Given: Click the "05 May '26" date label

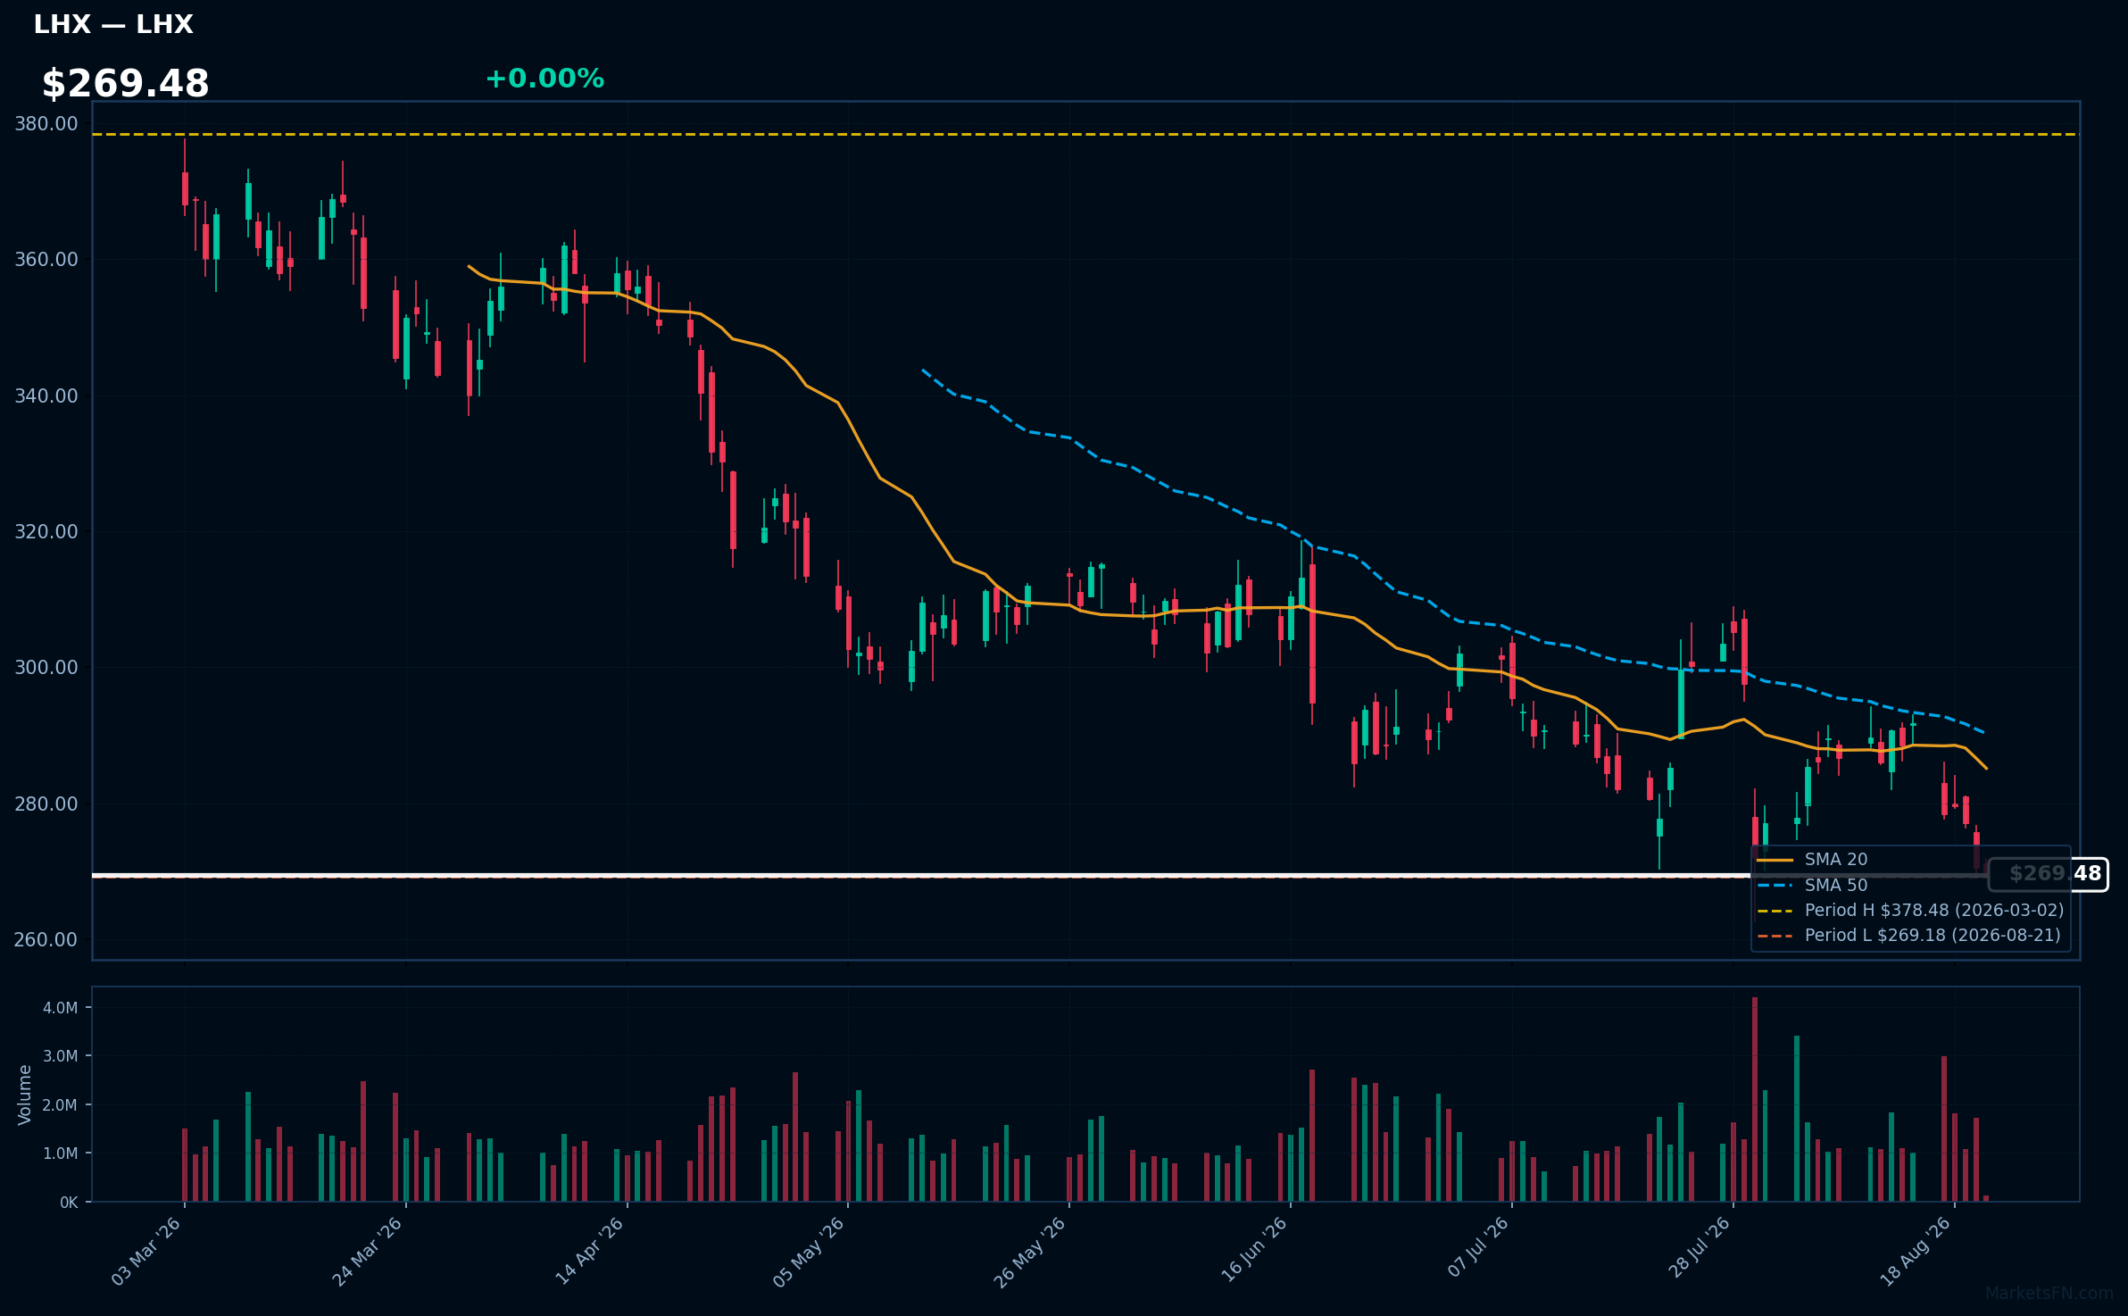Looking at the screenshot, I should (809, 1251).
